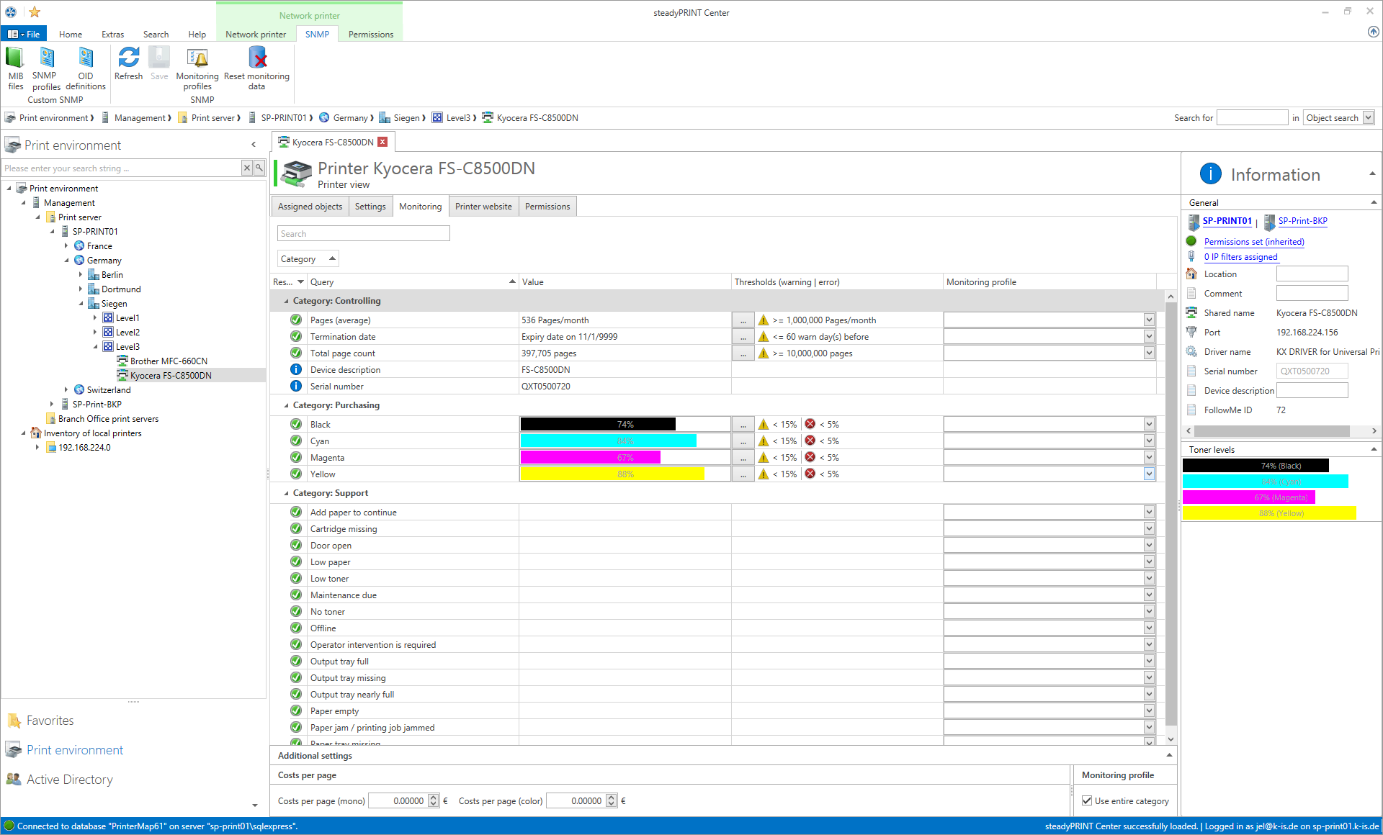
Task: Collapse Category: Purchasing group
Action: click(286, 405)
